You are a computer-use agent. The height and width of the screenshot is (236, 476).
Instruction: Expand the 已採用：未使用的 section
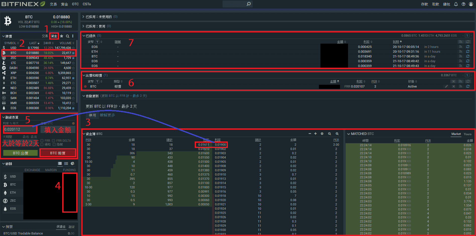pyautogui.click(x=83, y=17)
